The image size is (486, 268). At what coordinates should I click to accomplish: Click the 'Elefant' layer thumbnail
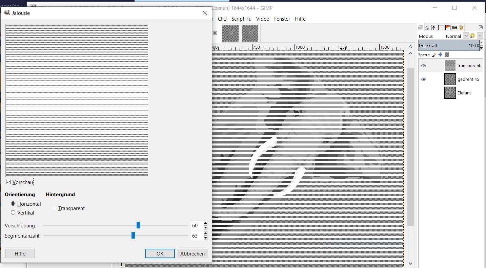click(450, 93)
